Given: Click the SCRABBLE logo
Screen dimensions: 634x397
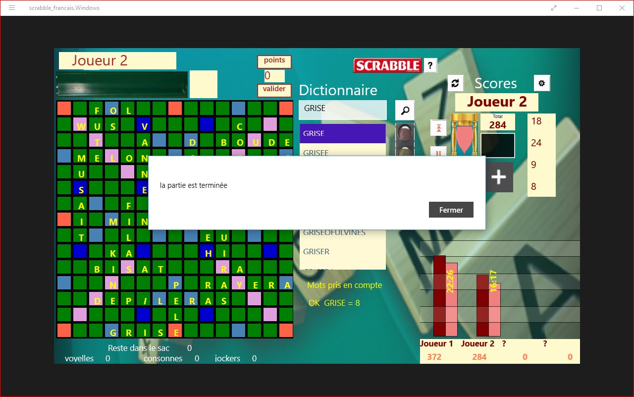Looking at the screenshot, I should pyautogui.click(x=388, y=65).
